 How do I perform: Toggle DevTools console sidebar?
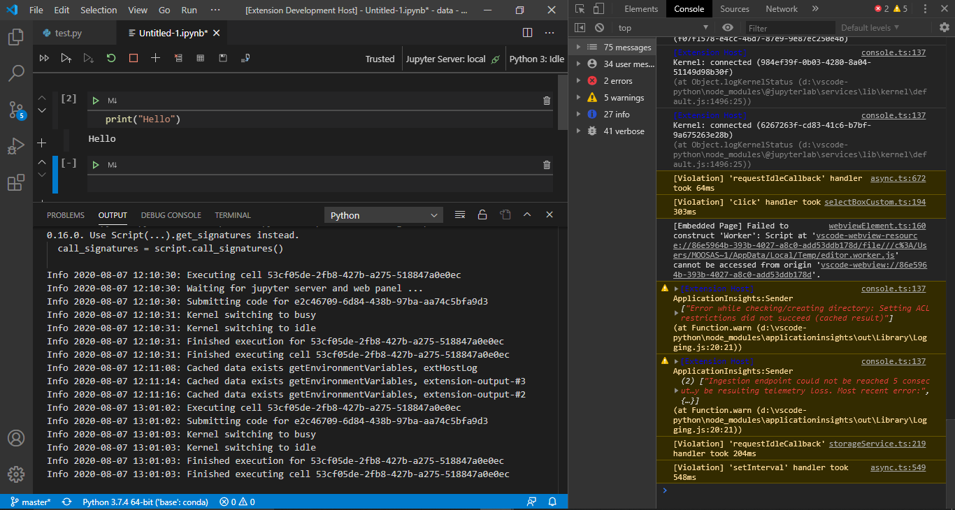coord(580,28)
